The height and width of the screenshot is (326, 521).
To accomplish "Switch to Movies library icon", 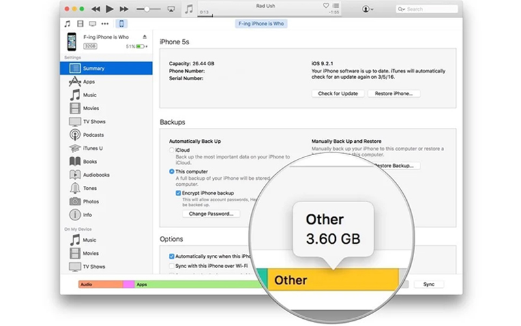I will pyautogui.click(x=80, y=23).
